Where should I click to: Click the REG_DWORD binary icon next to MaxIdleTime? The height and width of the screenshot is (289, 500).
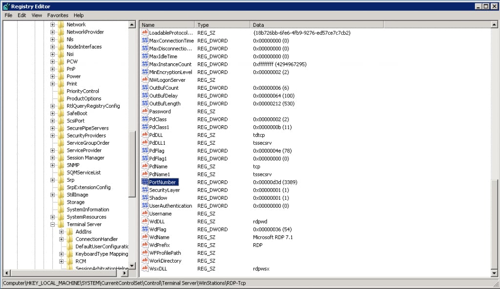point(145,56)
